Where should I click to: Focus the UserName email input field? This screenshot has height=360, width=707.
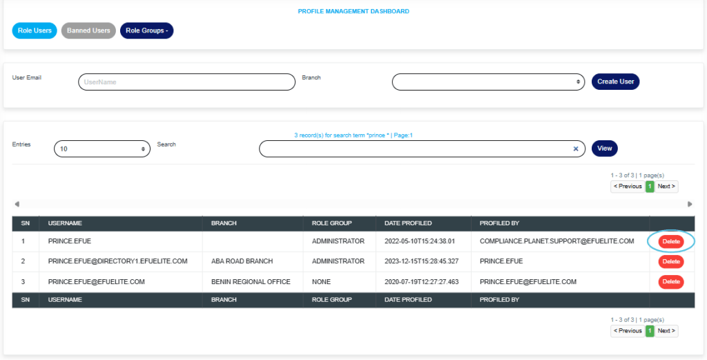[186, 82]
